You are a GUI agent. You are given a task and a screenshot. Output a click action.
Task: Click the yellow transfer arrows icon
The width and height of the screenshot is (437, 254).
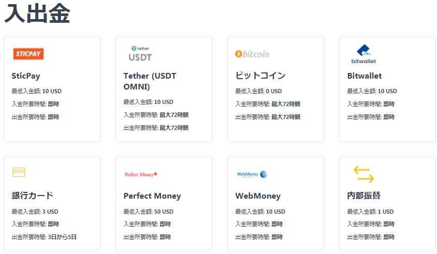coord(363,174)
